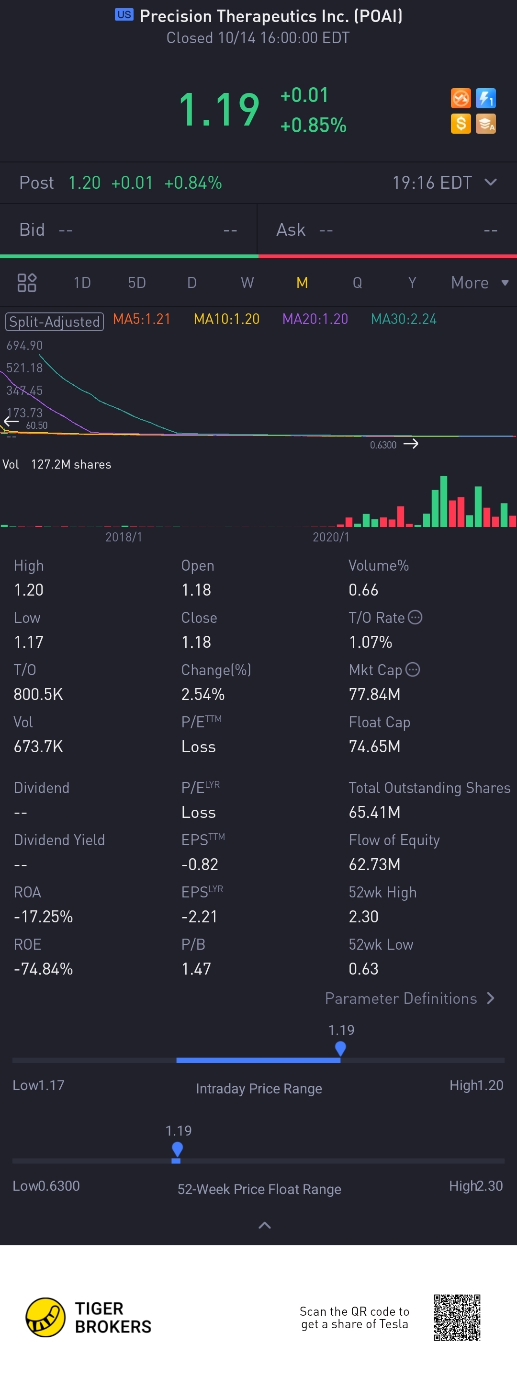Click the Vol 127.2M shares label

click(x=56, y=464)
